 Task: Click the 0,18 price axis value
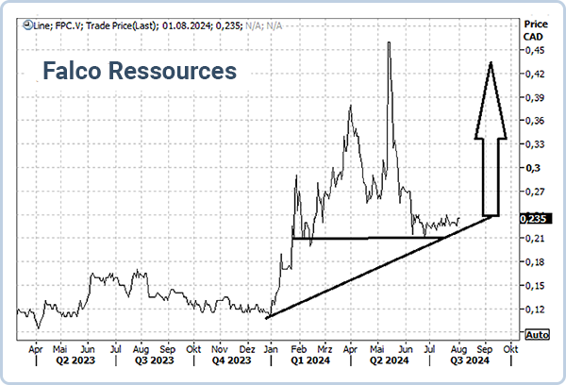(x=535, y=261)
